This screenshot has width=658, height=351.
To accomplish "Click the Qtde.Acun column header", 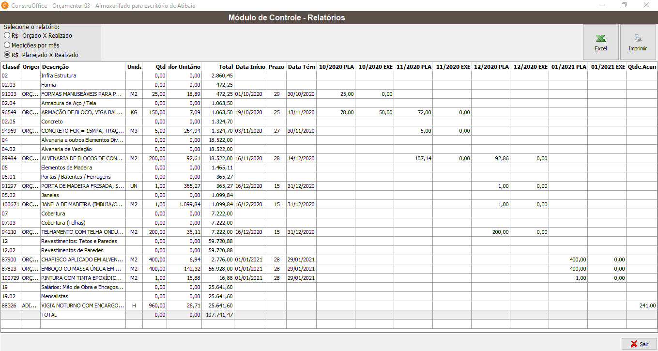I will 642,67.
